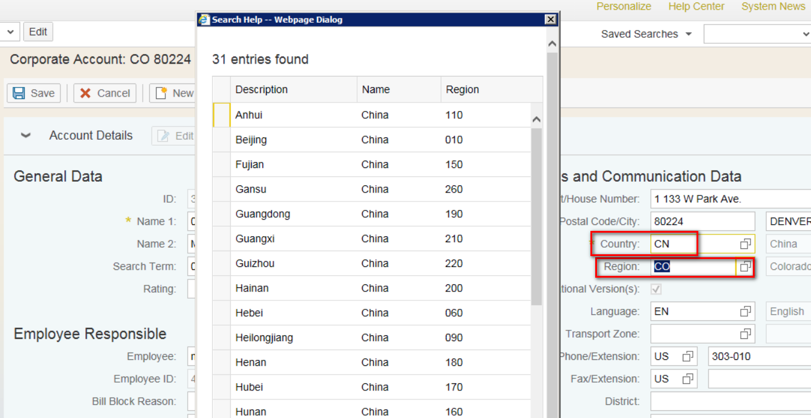
Task: Click region code 110 cell
Action: pos(486,115)
